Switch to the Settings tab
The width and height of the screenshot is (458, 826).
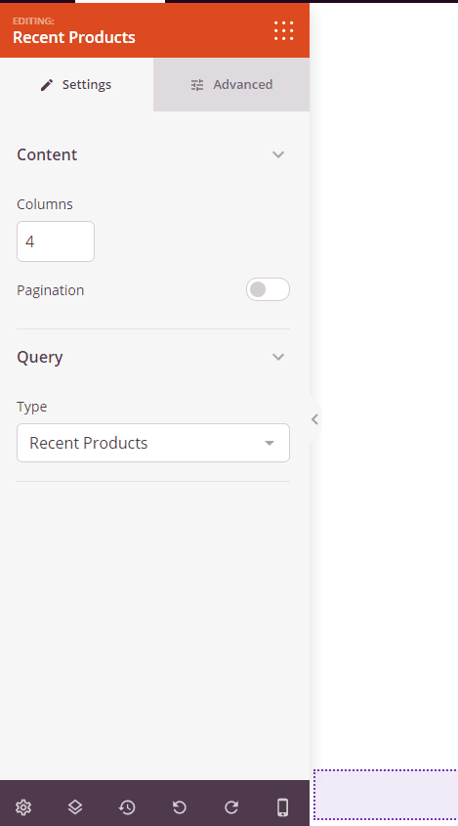pos(76,84)
